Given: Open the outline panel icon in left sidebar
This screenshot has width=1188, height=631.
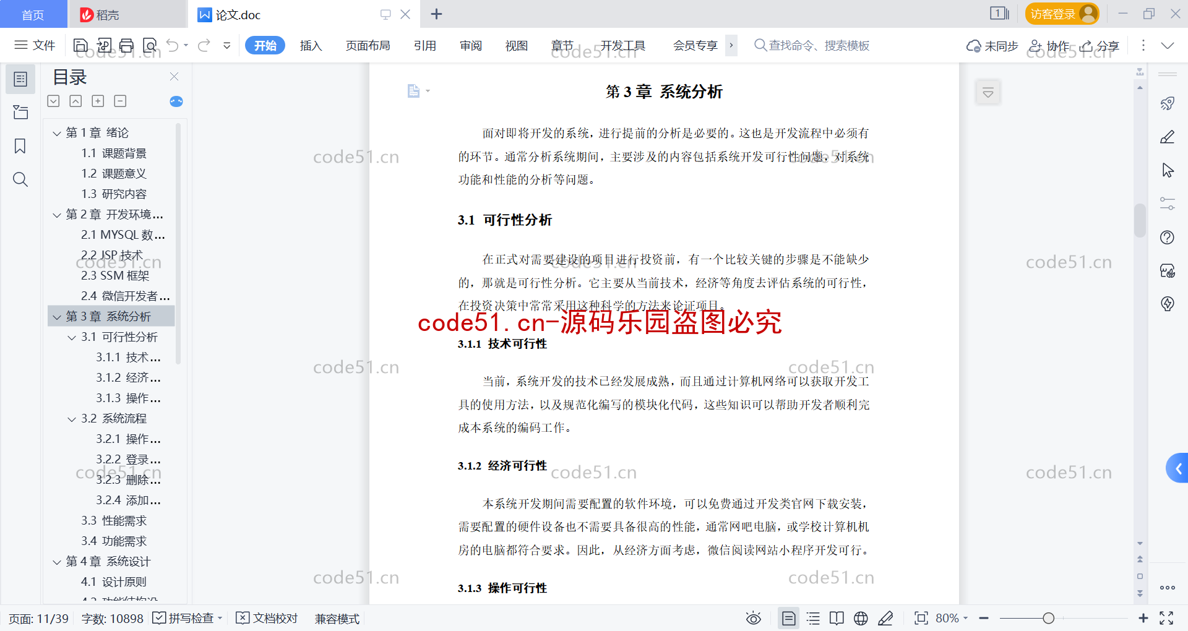Looking at the screenshot, I should pos(20,79).
